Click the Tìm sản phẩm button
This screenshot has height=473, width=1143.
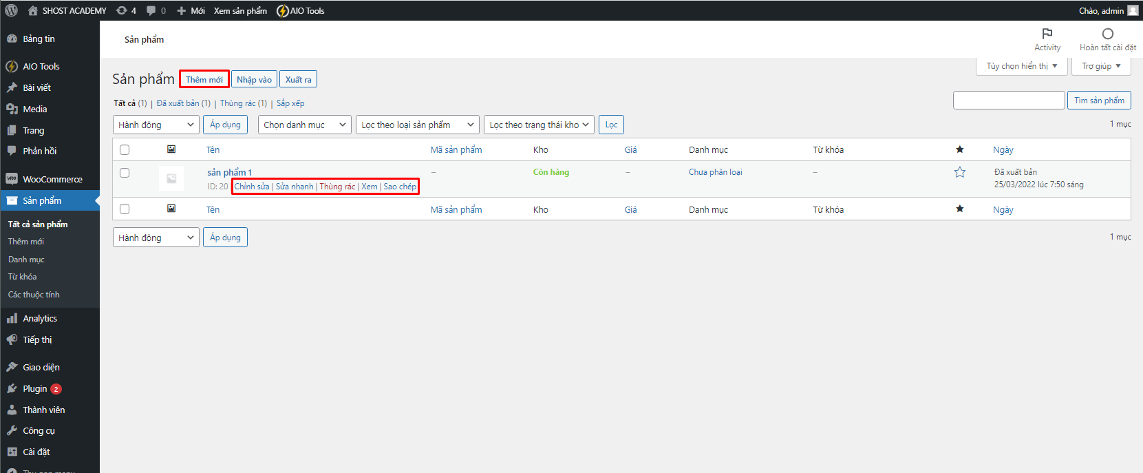(x=1099, y=101)
